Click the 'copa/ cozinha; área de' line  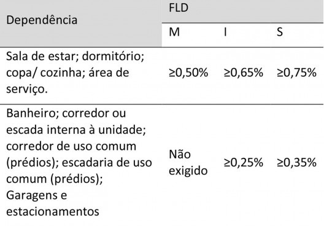tap(67, 73)
